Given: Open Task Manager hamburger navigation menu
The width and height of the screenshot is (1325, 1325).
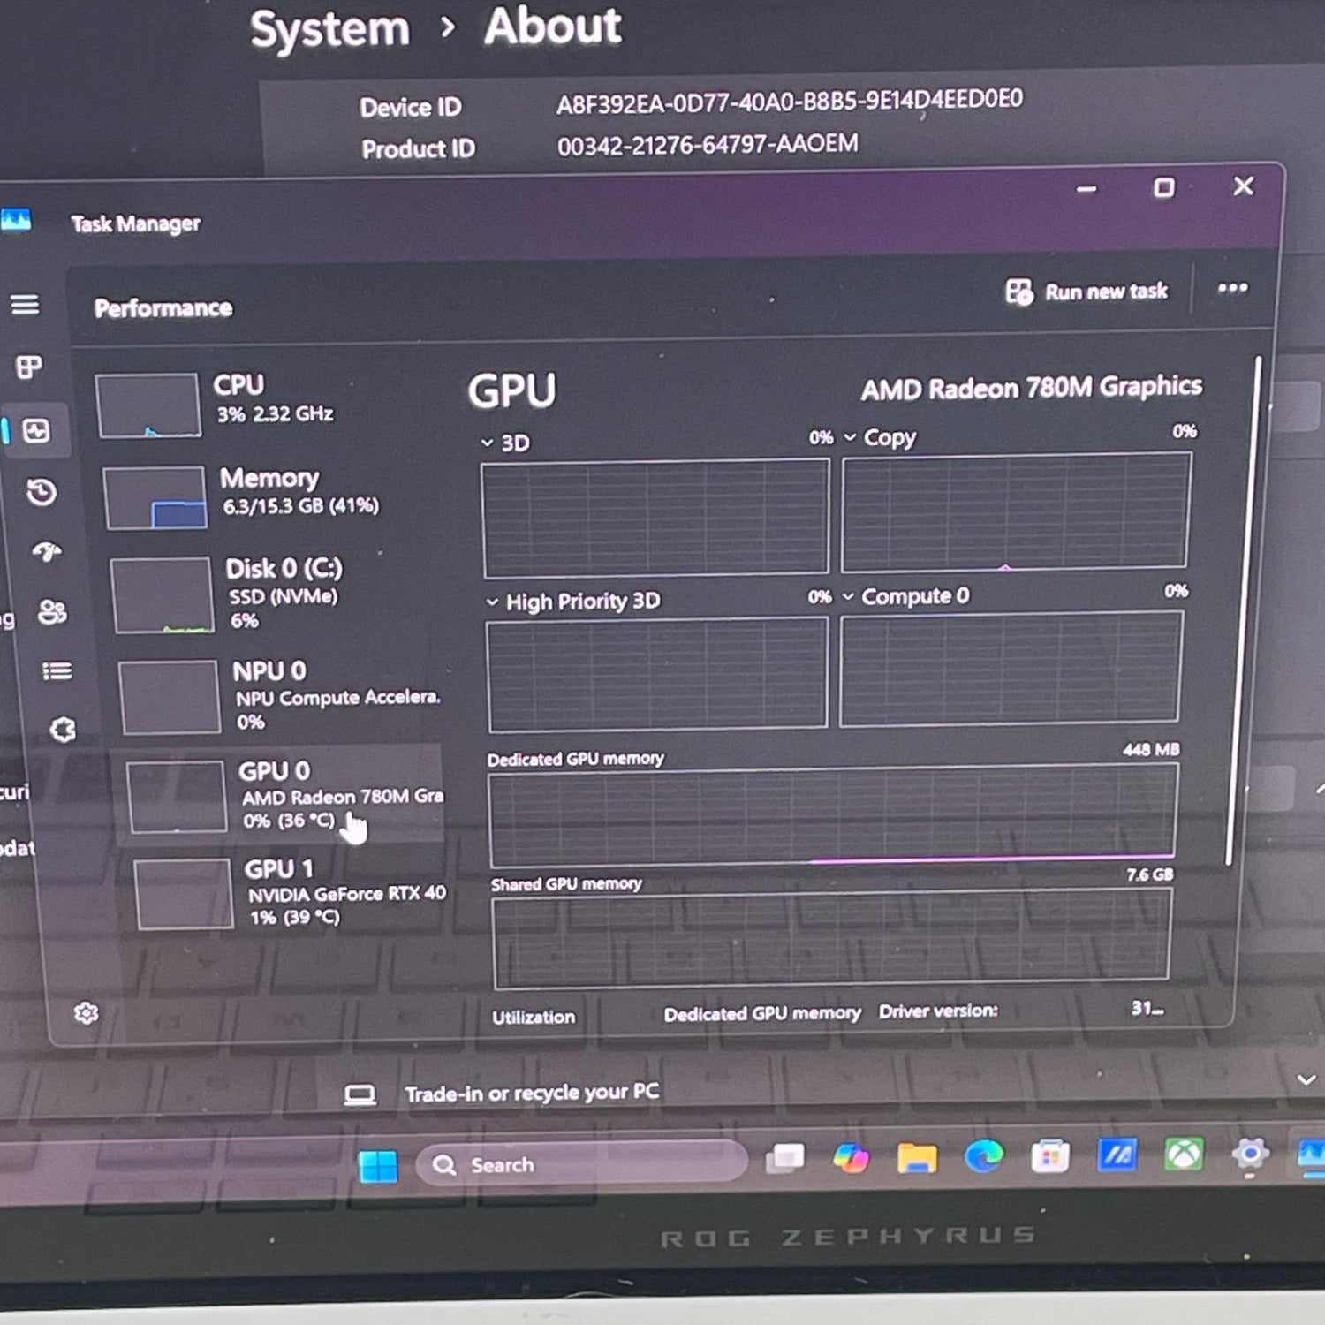Looking at the screenshot, I should 25,305.
